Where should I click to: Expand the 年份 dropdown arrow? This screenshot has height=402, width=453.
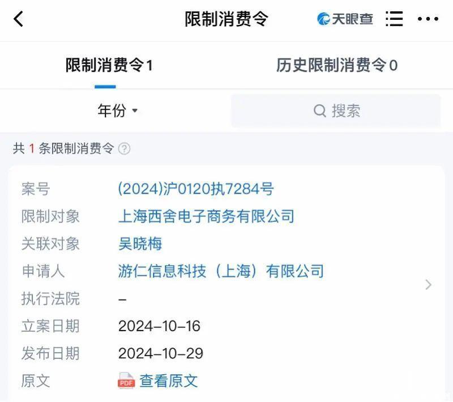coord(135,111)
